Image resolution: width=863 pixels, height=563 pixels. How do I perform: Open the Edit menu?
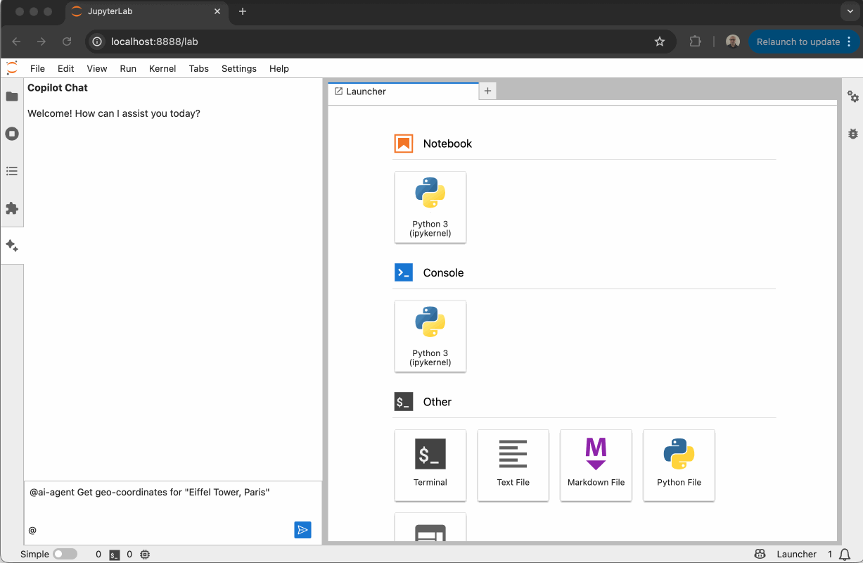(66, 68)
